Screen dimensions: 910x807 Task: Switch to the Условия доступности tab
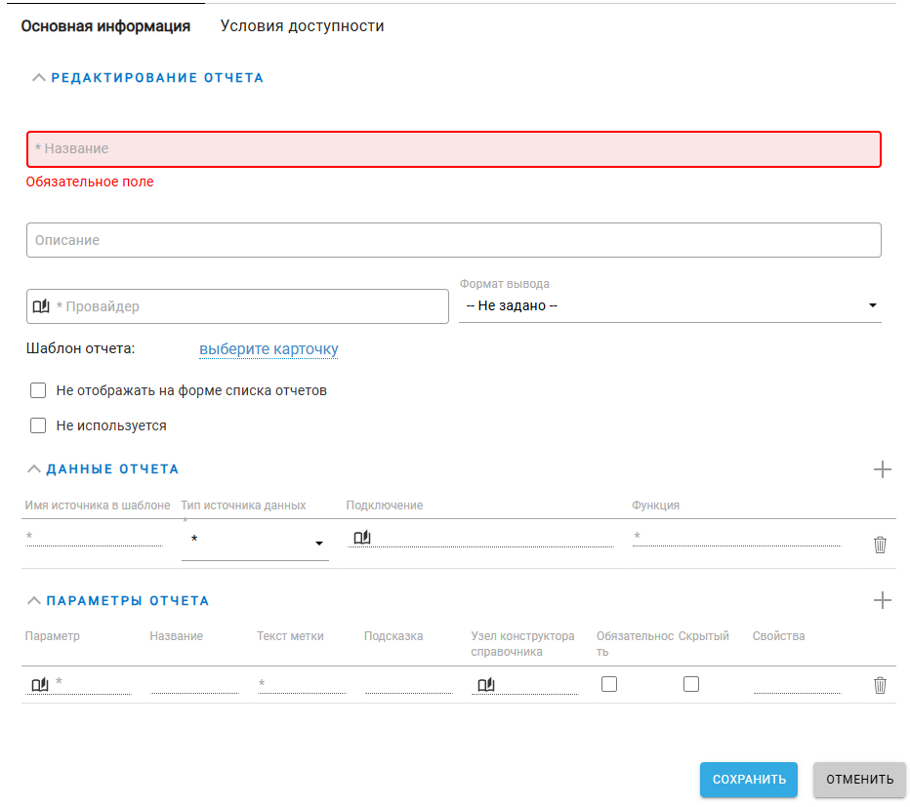click(x=302, y=26)
